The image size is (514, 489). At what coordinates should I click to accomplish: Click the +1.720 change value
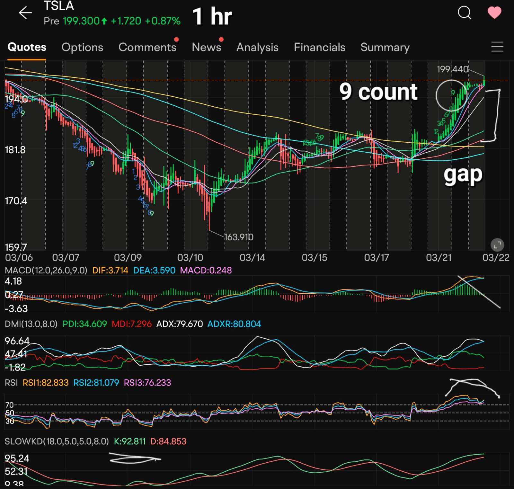pyautogui.click(x=126, y=21)
